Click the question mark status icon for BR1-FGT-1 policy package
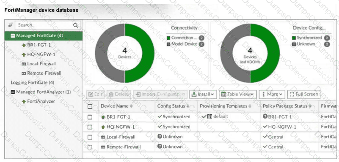 pos(265,116)
